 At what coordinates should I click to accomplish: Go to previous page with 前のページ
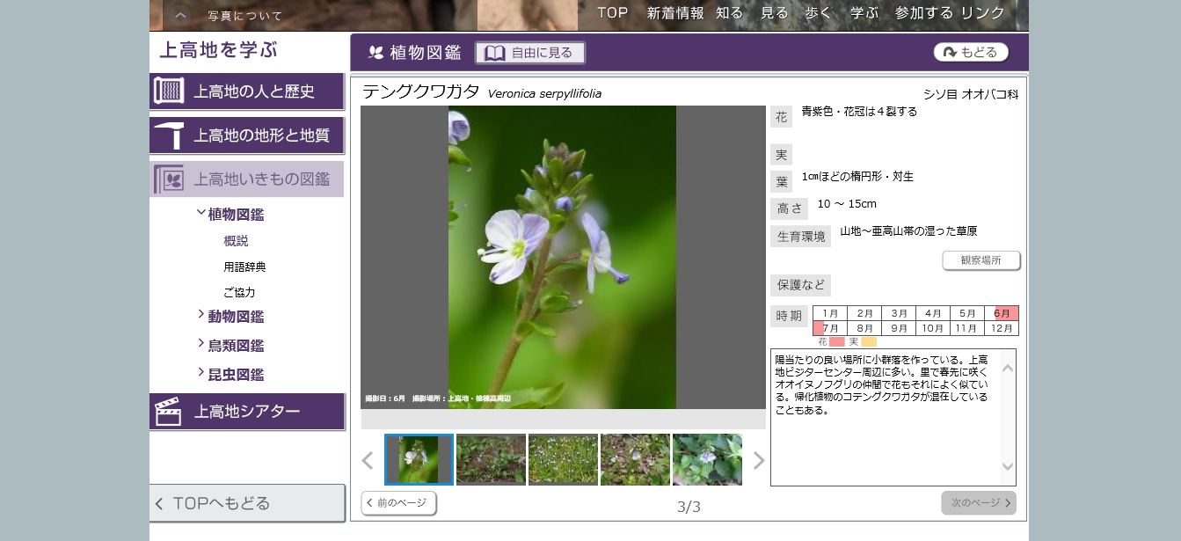(398, 503)
